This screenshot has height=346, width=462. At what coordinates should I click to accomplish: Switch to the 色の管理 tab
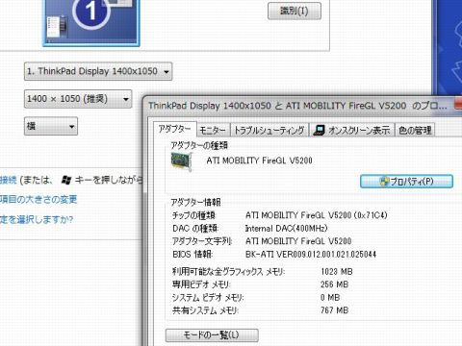pyautogui.click(x=415, y=131)
